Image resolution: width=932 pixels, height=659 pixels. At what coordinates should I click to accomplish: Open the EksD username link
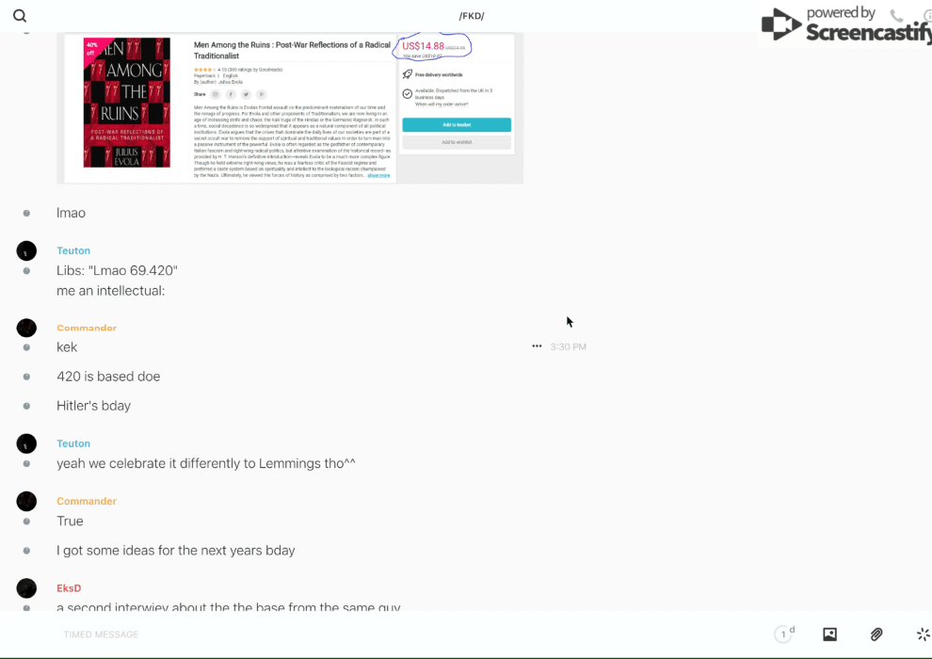click(x=69, y=588)
